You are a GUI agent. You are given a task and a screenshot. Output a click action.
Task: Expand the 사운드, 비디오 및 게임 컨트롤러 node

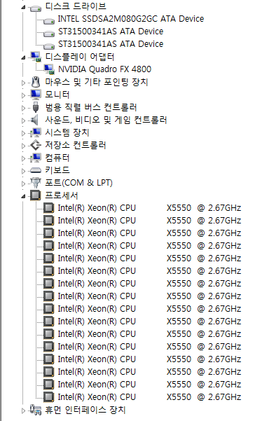pos(24,120)
